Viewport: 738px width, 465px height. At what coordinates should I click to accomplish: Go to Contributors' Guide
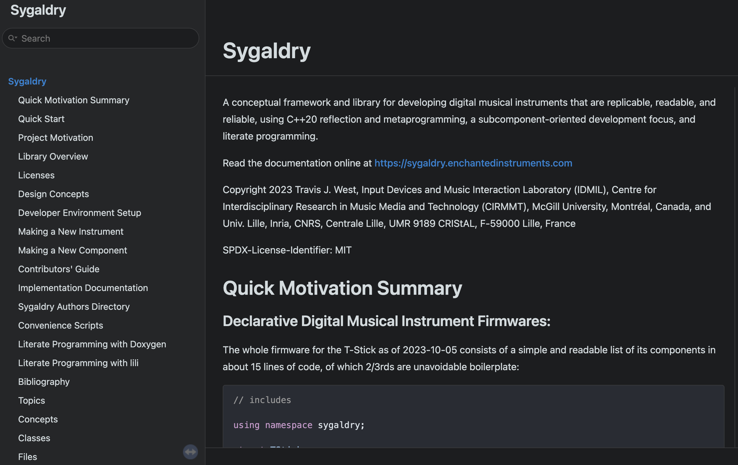point(59,269)
